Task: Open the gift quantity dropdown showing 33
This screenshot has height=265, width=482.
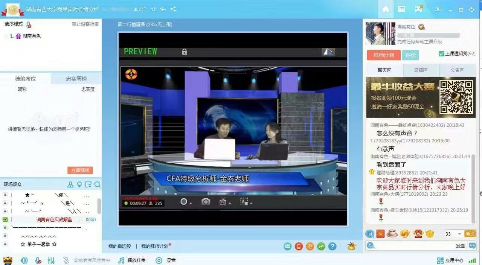Action: click(x=459, y=234)
